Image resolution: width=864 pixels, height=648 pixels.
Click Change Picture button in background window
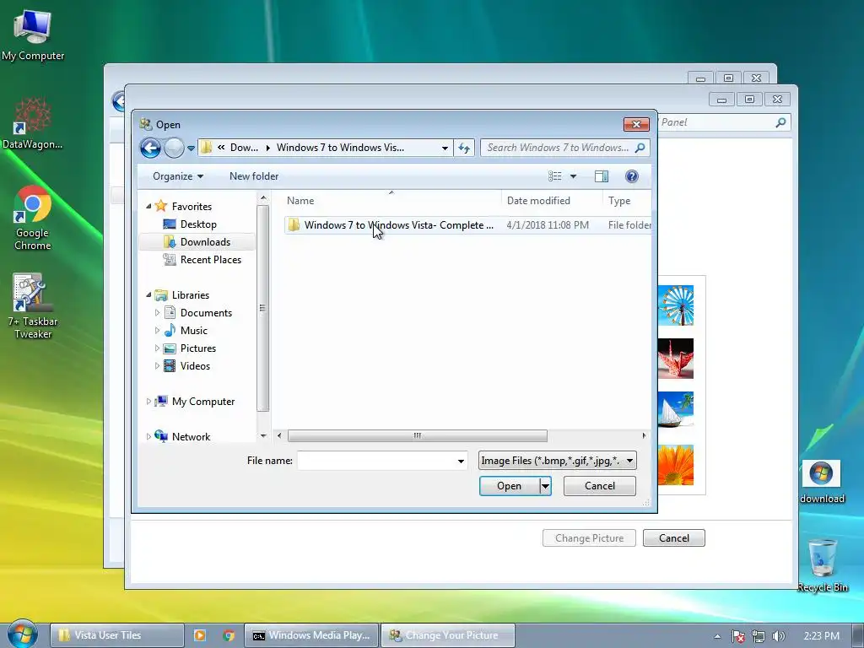(589, 538)
